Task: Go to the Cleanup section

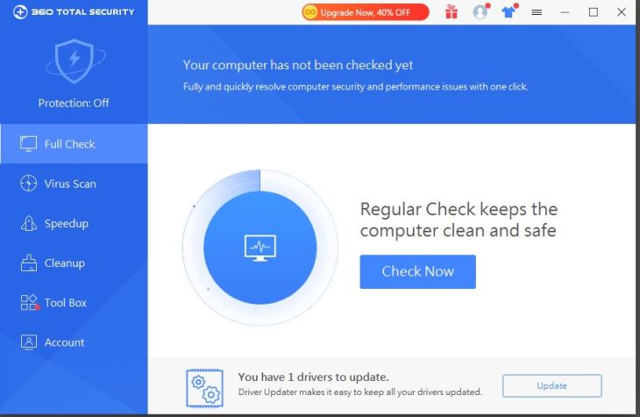Action: tap(74, 262)
